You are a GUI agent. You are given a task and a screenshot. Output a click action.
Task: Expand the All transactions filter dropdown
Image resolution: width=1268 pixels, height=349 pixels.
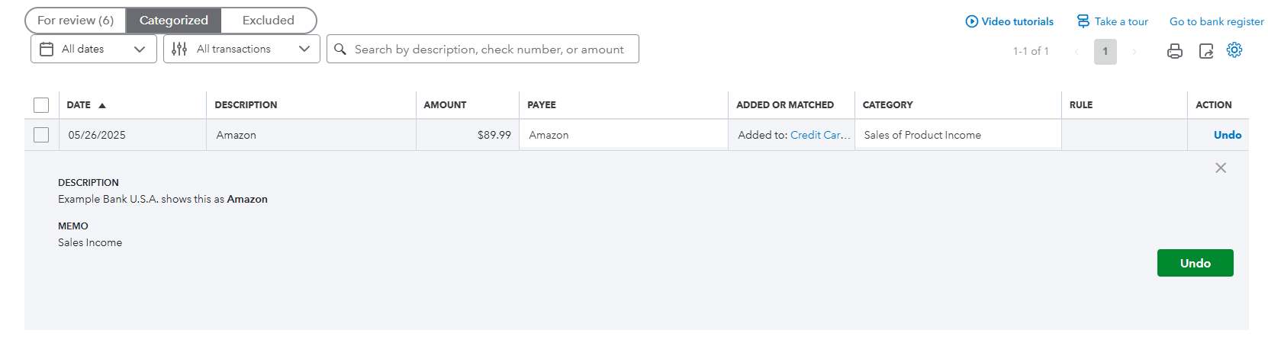pyautogui.click(x=241, y=49)
